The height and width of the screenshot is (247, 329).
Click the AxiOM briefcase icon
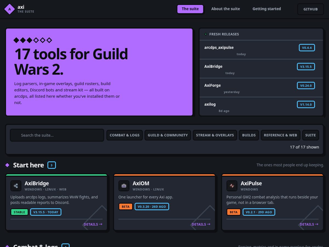pos(124,186)
